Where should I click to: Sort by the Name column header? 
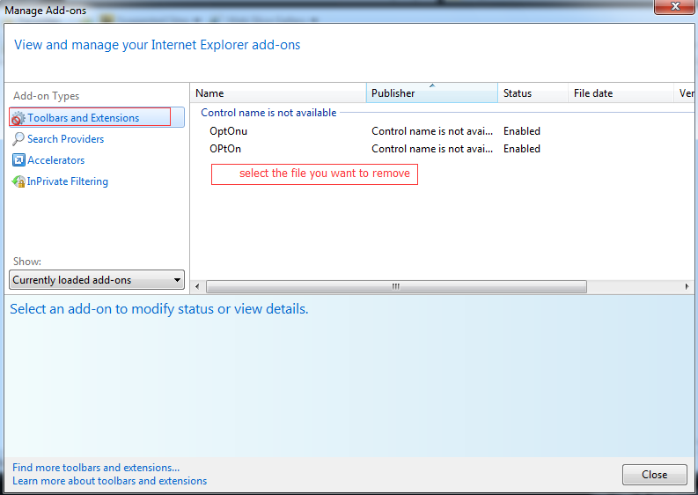278,92
